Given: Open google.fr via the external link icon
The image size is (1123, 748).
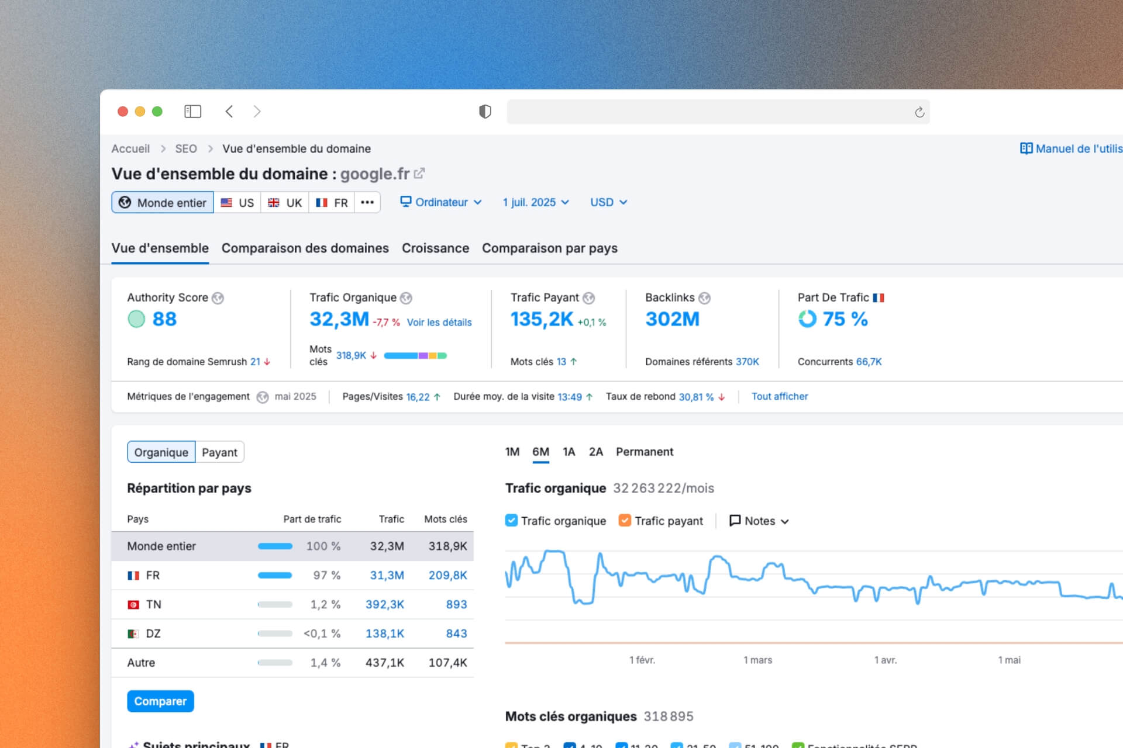Looking at the screenshot, I should (x=419, y=174).
